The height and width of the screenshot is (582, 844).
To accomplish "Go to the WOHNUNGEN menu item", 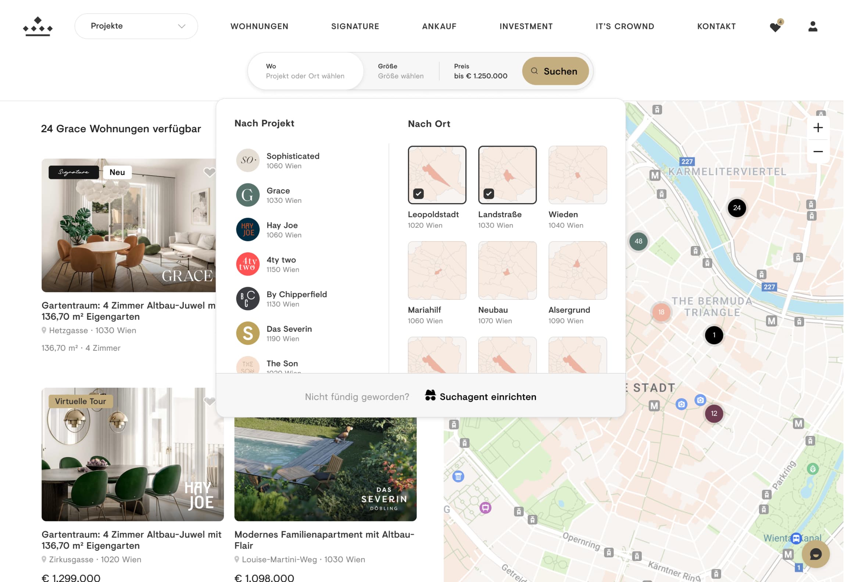I will coord(259,26).
